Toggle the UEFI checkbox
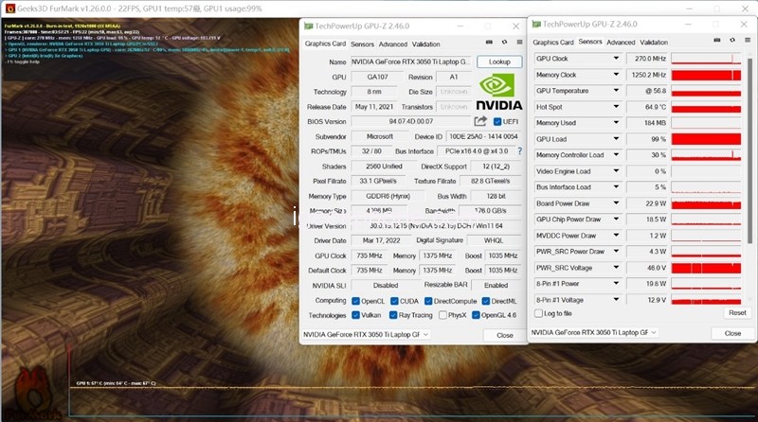The image size is (758, 422). (496, 121)
